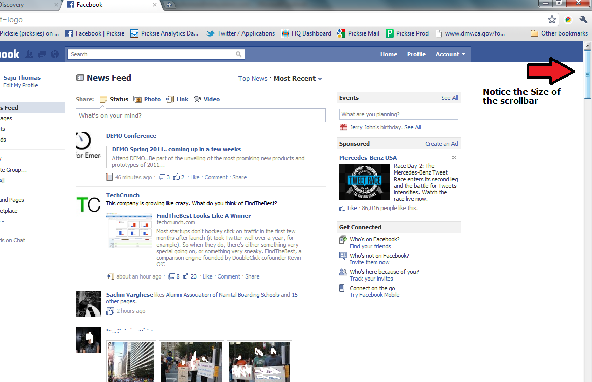Open Facebook notifications globe icon
592x382 pixels.
coord(55,54)
